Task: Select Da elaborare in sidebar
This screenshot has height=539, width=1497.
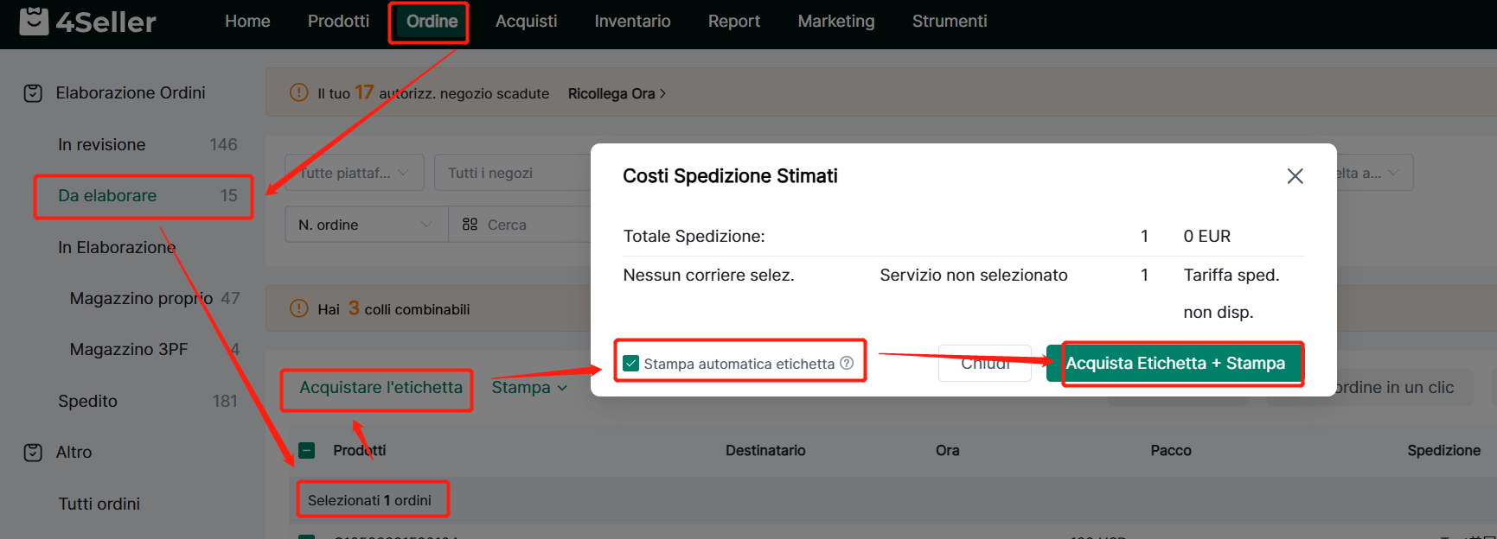Action: point(107,196)
